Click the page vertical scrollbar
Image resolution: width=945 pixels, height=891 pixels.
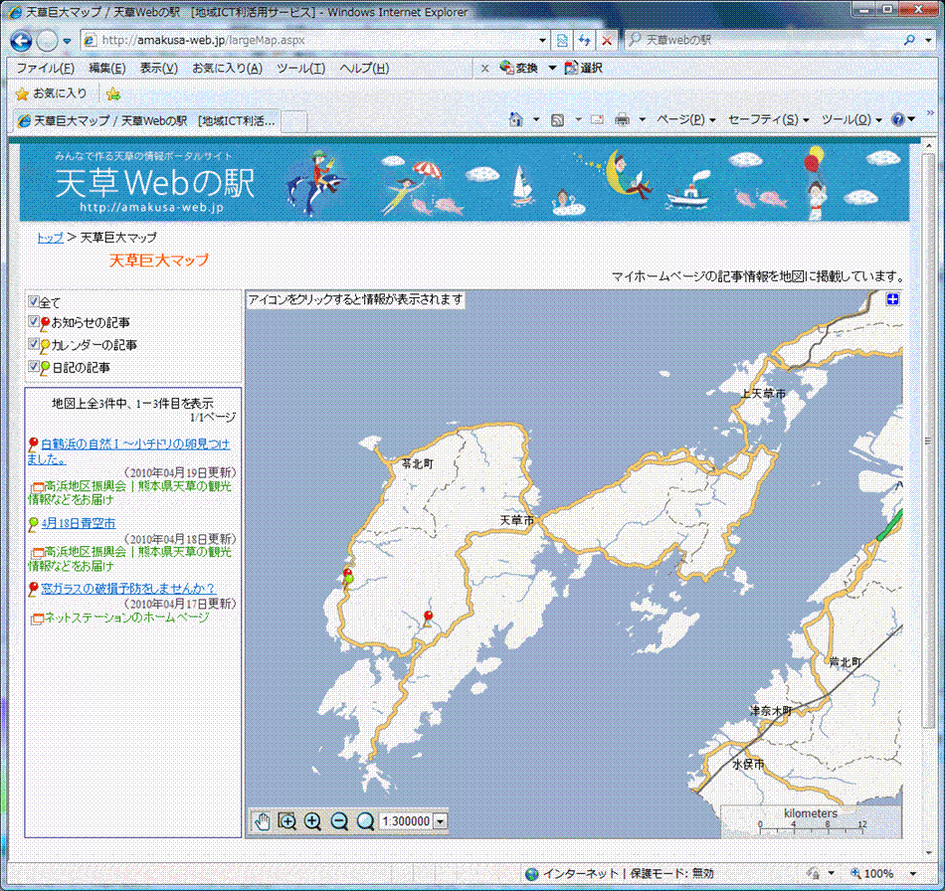point(928,440)
